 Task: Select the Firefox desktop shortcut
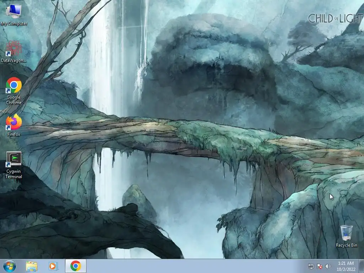[14, 125]
